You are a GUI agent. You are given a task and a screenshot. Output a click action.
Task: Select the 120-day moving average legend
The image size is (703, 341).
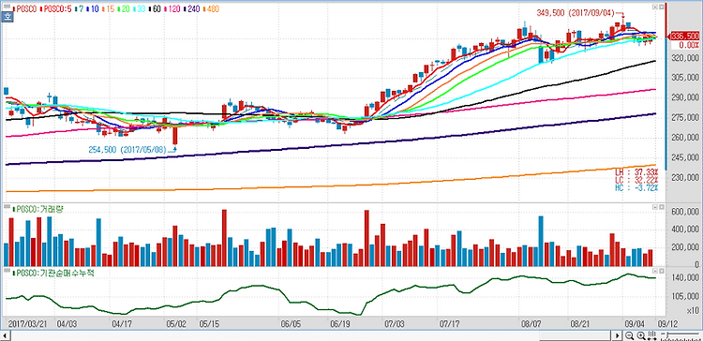[x=172, y=9]
